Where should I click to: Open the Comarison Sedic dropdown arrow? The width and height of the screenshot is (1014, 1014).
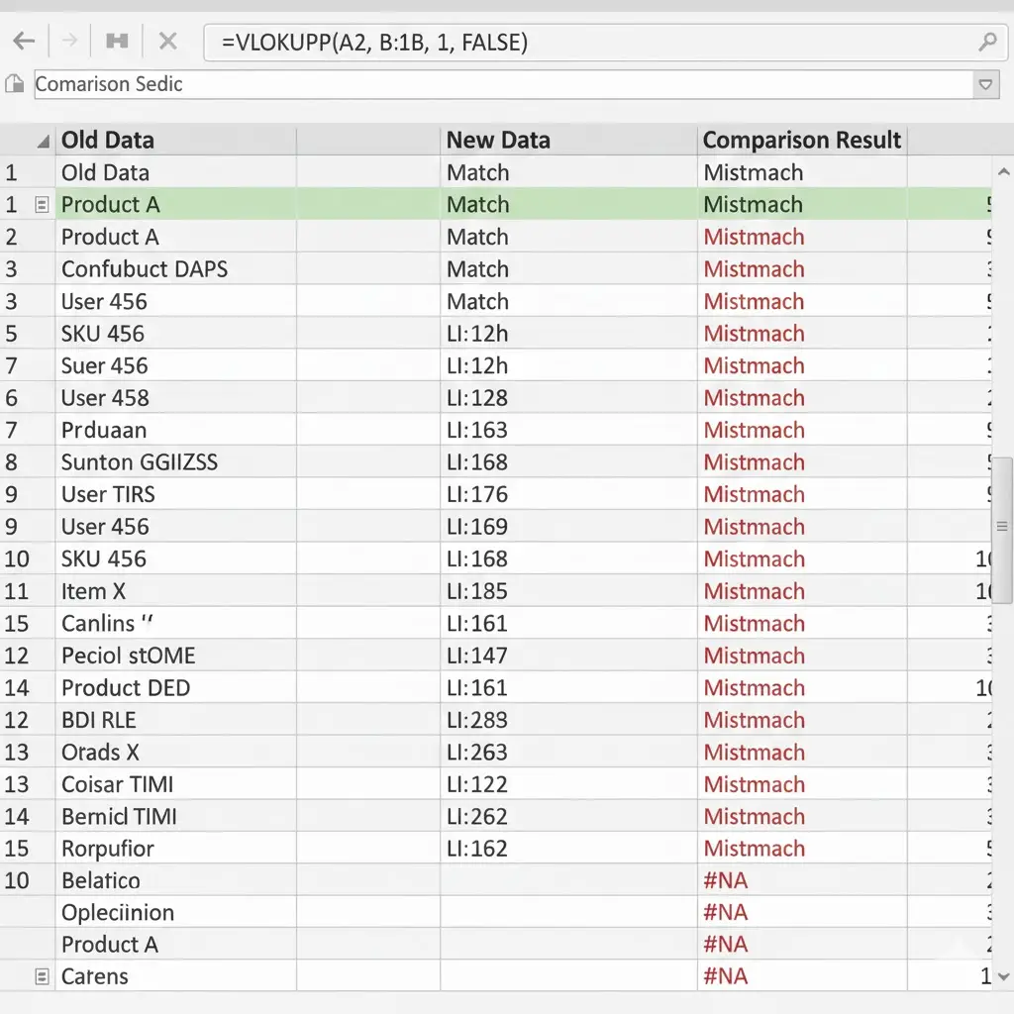click(985, 85)
